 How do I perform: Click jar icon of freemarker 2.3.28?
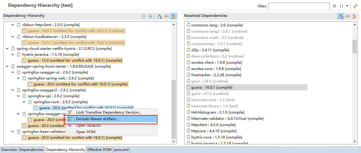(188, 75)
